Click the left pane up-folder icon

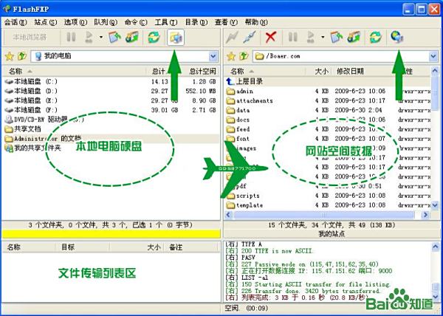coord(21,56)
